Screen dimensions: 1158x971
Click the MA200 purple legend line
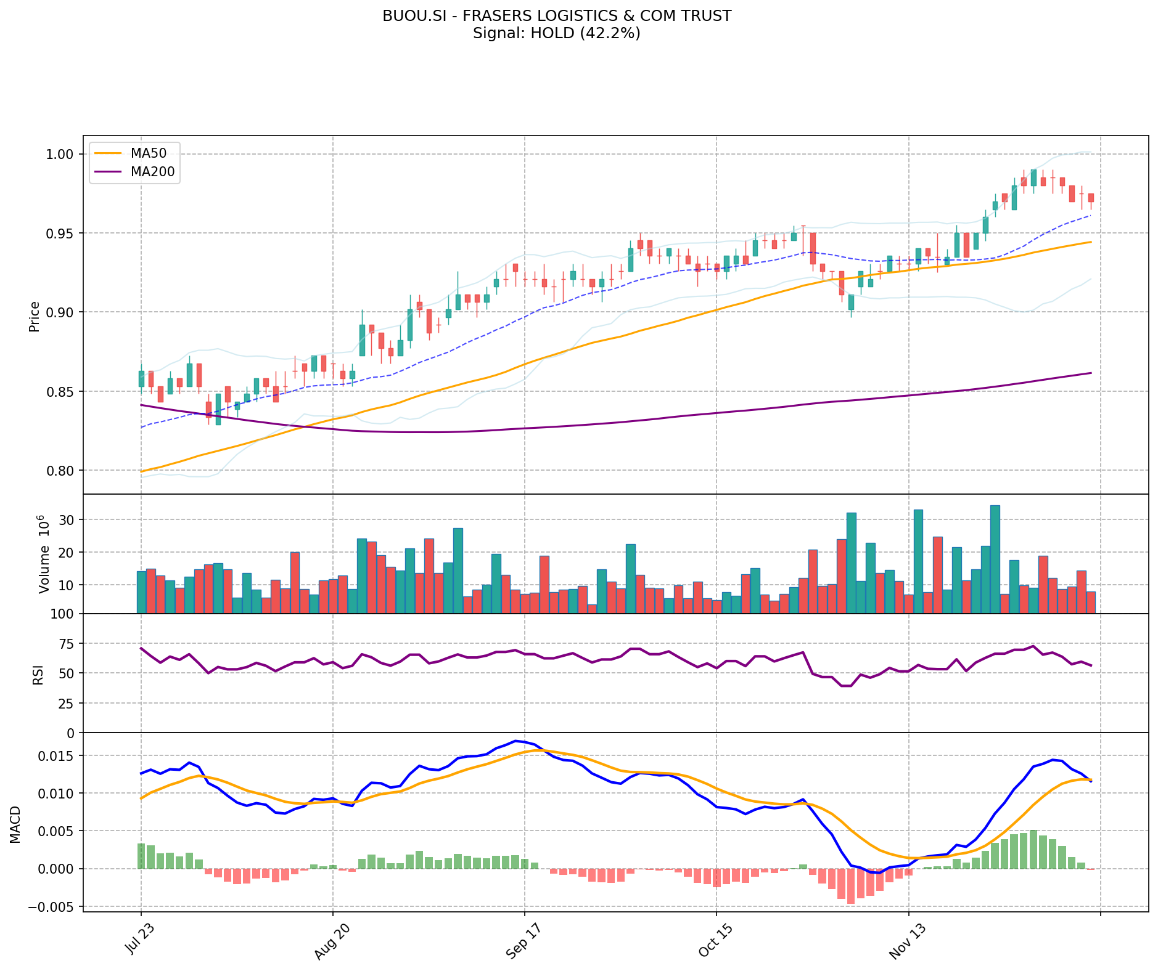tap(109, 172)
